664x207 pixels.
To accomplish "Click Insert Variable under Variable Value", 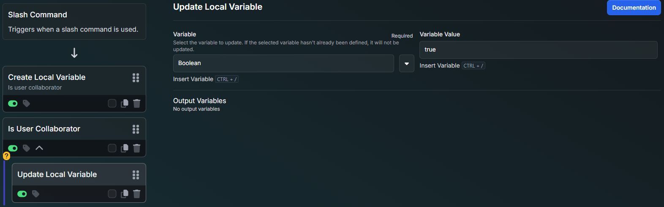I will coord(440,65).
